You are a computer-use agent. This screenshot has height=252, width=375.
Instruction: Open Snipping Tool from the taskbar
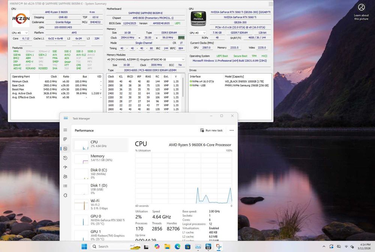click(x=219, y=246)
